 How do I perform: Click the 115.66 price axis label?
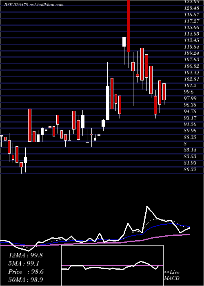191,27
